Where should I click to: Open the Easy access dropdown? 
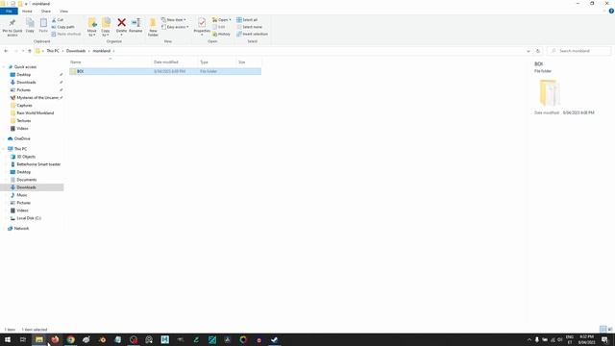(175, 27)
